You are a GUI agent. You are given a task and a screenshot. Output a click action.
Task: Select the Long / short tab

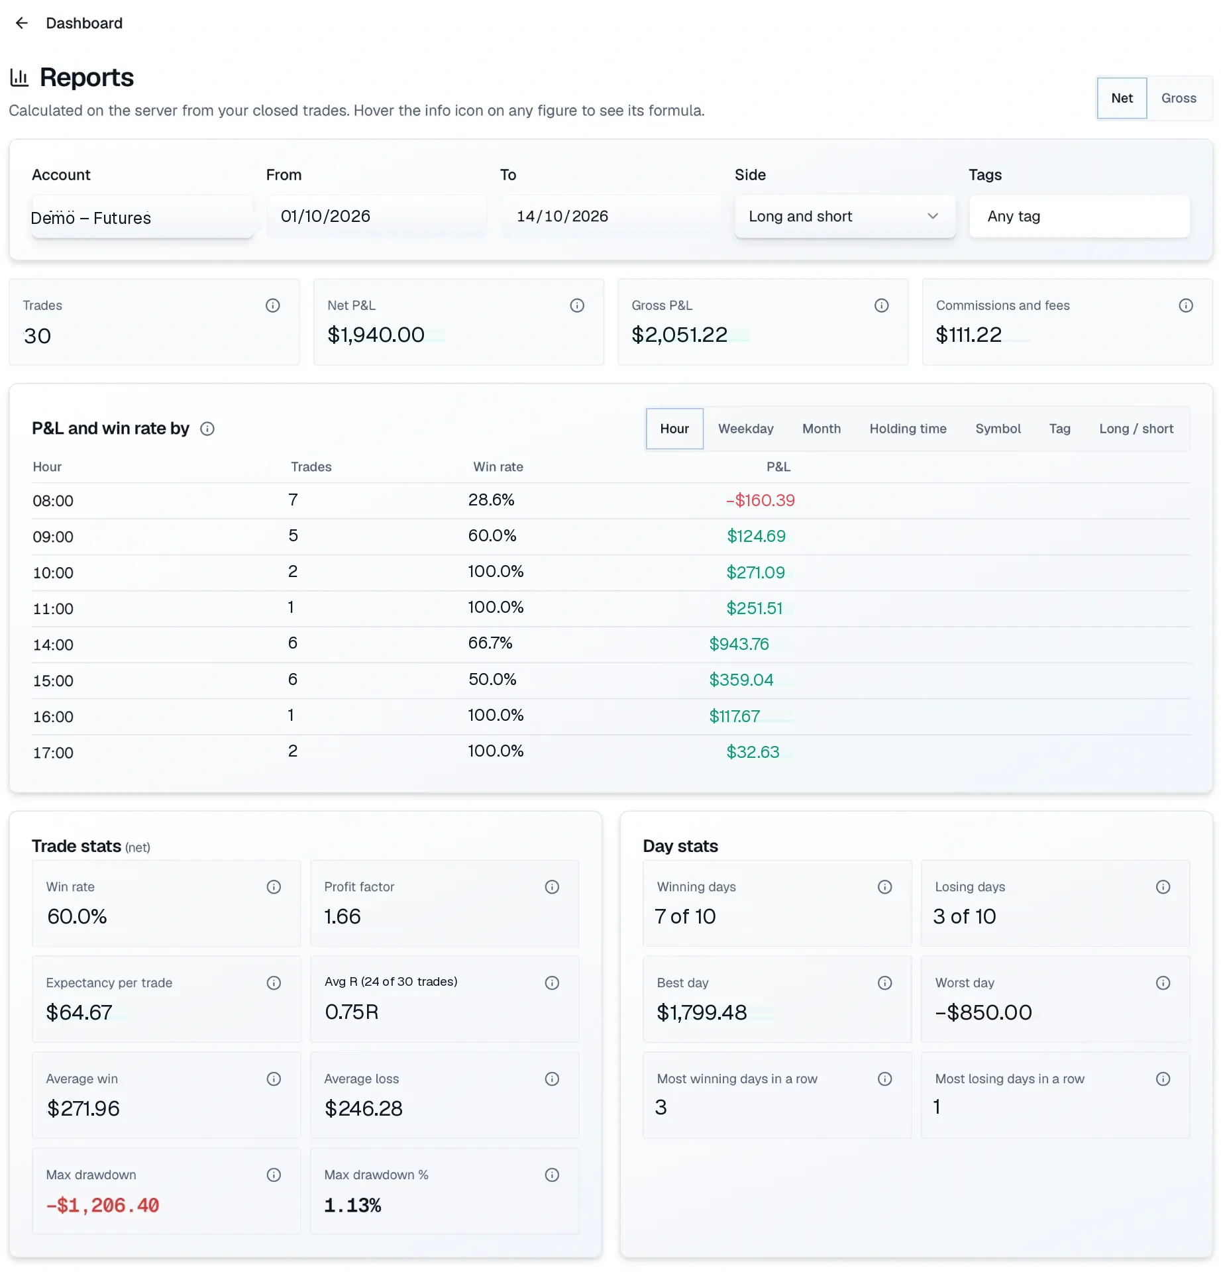click(x=1136, y=429)
